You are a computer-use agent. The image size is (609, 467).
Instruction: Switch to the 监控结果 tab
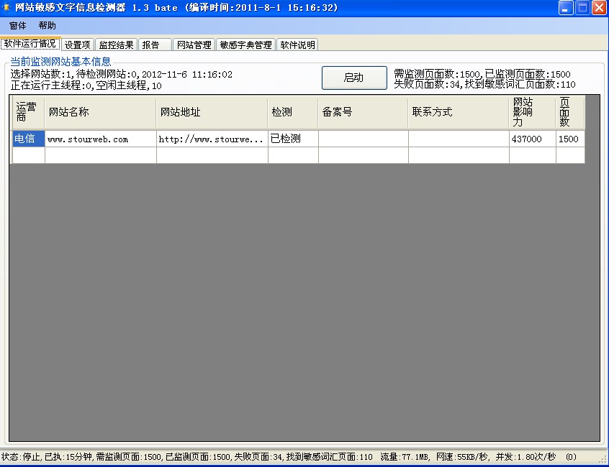(116, 45)
